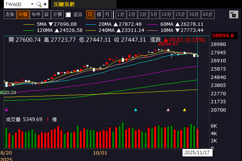Select the 分價 price distribution button

tap(57, 14)
